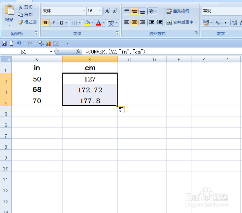Click the Accounting Number Format icon
The height and width of the screenshot is (213, 242).
(x=206, y=23)
